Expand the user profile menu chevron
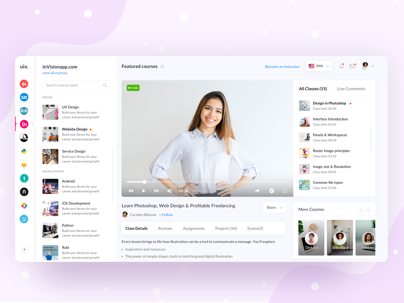Image resolution: width=404 pixels, height=303 pixels. click(x=373, y=66)
